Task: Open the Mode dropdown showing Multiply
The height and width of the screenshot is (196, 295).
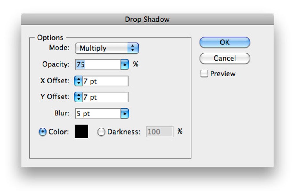Action: tap(107, 48)
